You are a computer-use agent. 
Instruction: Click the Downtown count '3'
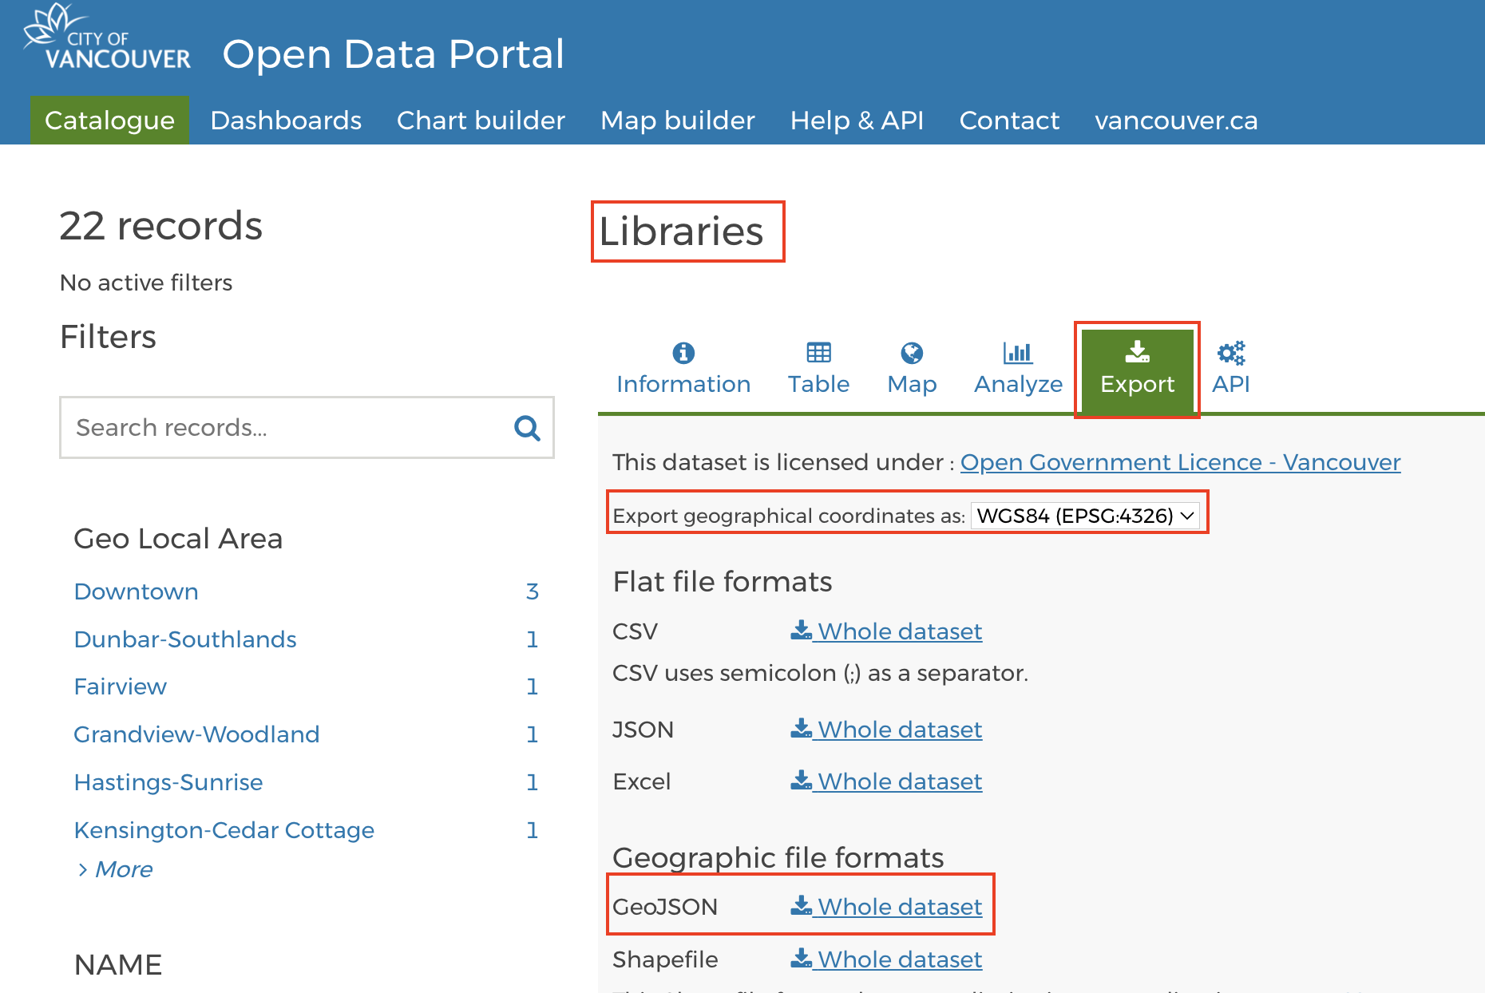[x=532, y=591]
